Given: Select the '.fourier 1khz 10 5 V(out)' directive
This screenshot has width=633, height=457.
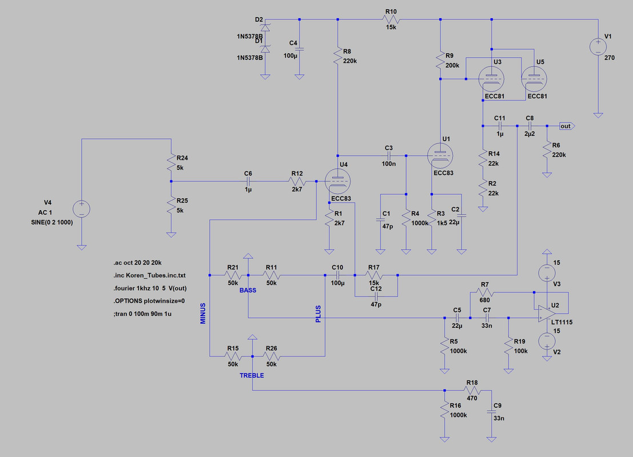Looking at the screenshot, I should click(x=150, y=288).
